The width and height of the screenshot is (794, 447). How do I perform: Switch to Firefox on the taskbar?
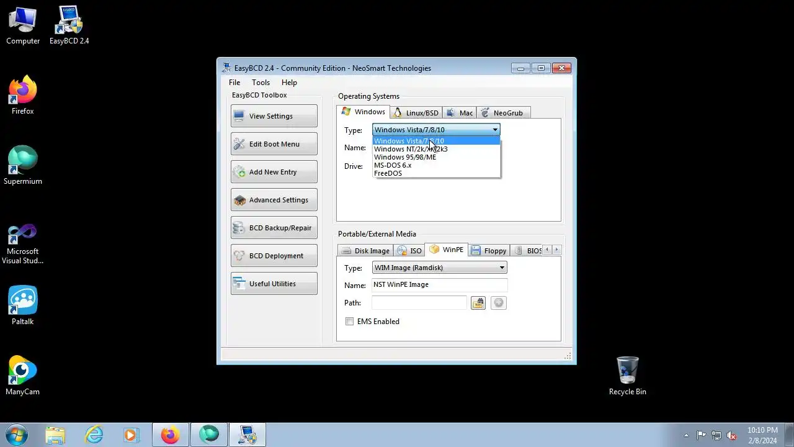170,435
